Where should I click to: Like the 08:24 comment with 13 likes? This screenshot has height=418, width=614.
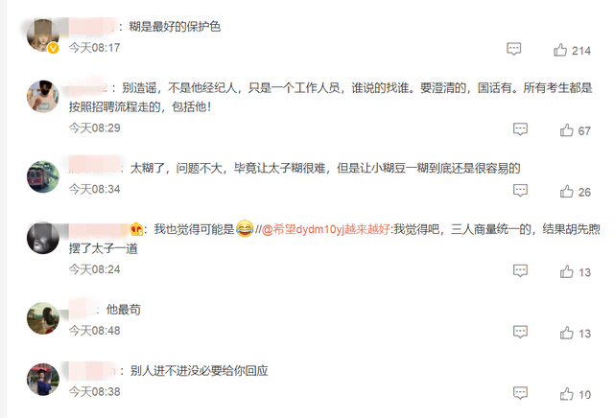[x=567, y=271]
